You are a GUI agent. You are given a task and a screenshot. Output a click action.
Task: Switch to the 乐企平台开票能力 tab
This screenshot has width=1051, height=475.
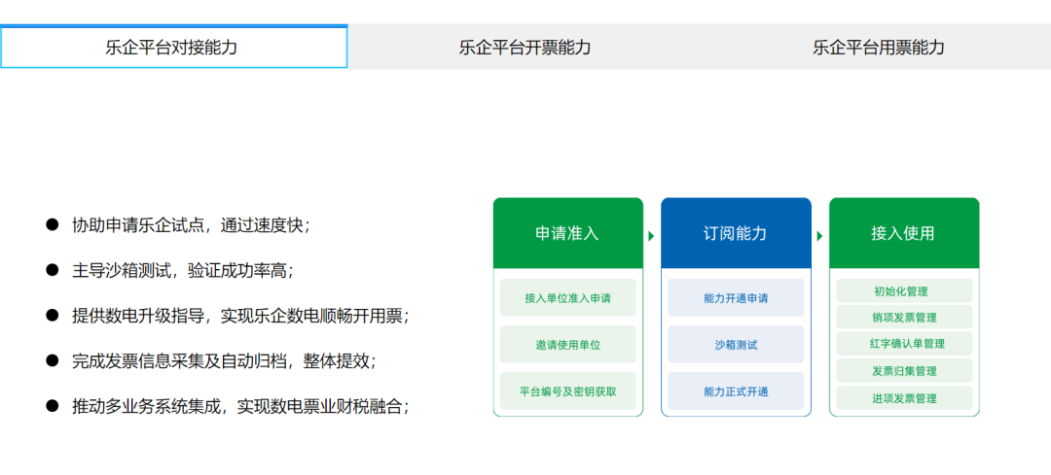(x=525, y=47)
